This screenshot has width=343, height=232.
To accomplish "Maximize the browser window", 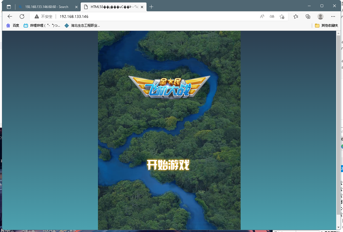I will [322, 6].
